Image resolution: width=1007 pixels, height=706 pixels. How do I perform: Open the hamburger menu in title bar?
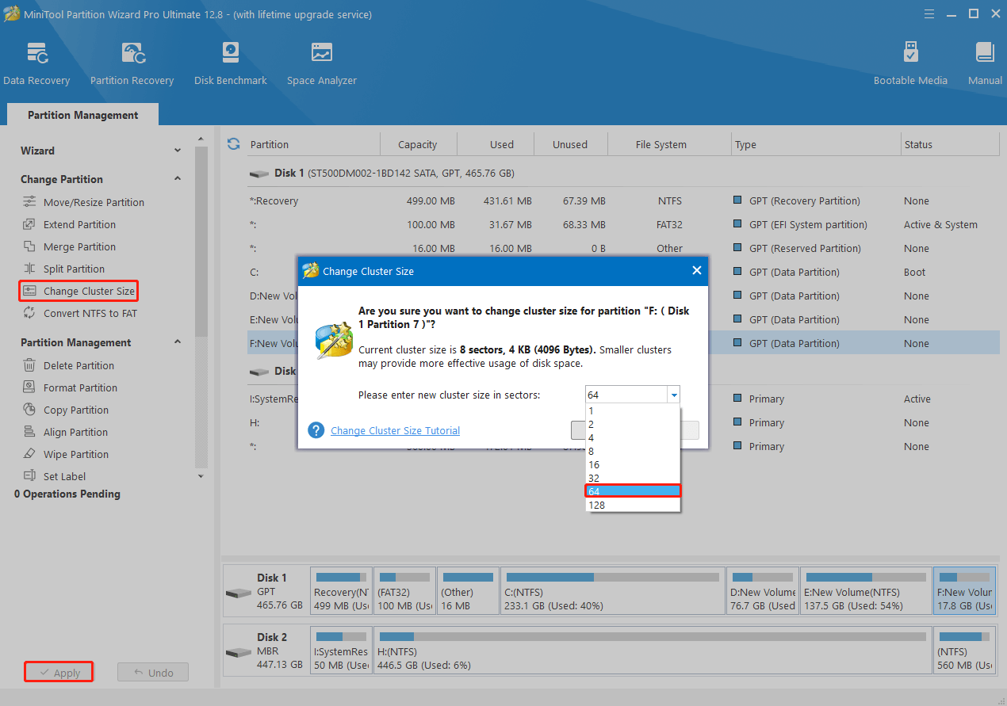point(929,14)
